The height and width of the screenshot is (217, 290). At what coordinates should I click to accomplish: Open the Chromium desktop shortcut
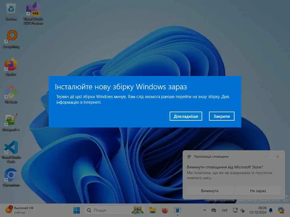11,177
